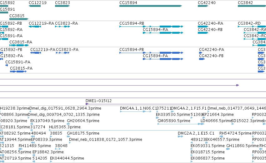The image size is (266, 163).
Task: Open the CG12219-PA protein label
Action: (43, 50)
